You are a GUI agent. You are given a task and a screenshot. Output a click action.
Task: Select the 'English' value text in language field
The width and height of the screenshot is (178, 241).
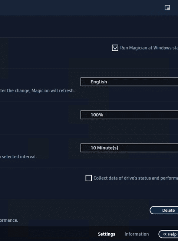tap(99, 82)
